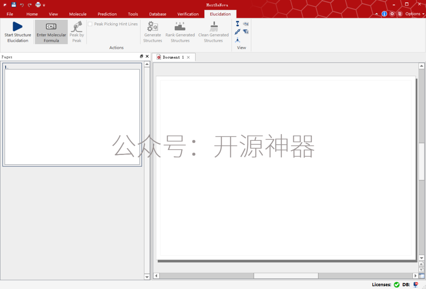The width and height of the screenshot is (426, 289).
Task: Click the icon left of Options
Action: pyautogui.click(x=400, y=14)
